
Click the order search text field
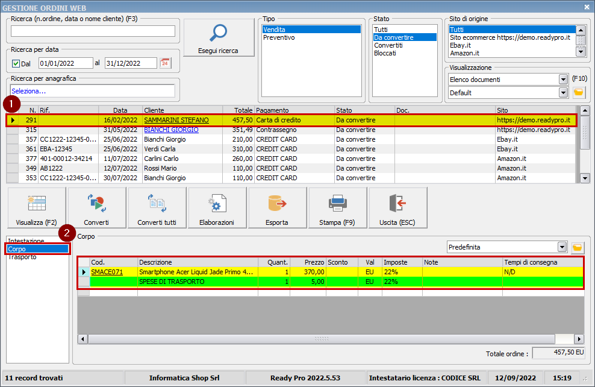click(93, 31)
